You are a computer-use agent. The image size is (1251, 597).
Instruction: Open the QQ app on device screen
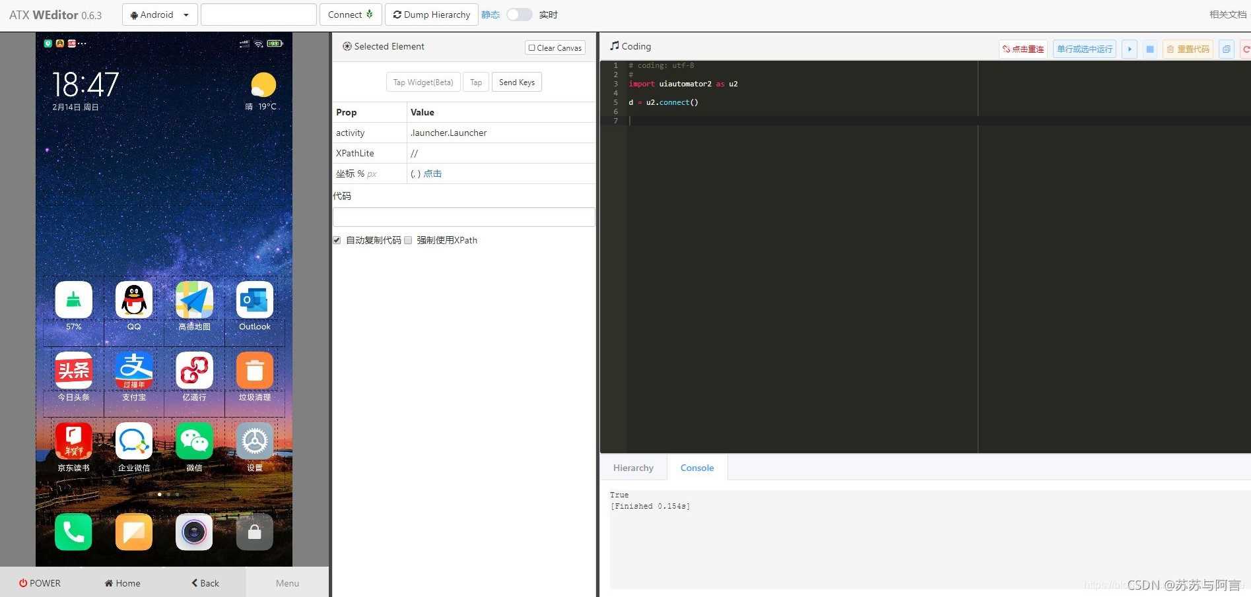pos(134,300)
